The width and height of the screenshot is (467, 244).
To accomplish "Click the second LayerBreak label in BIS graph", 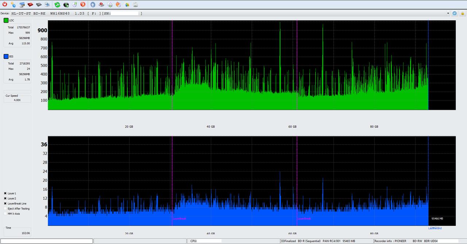I will click(304, 219).
